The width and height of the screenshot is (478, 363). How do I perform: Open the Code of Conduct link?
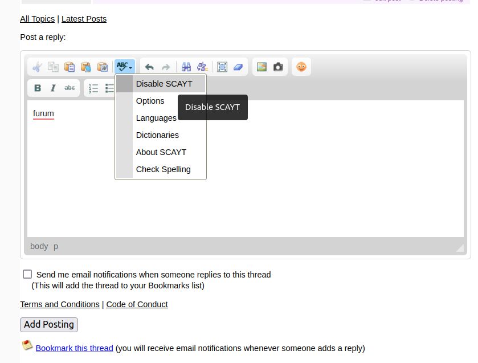coord(137,304)
